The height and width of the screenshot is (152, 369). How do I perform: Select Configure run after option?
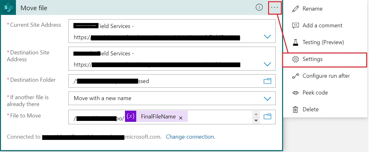(326, 76)
